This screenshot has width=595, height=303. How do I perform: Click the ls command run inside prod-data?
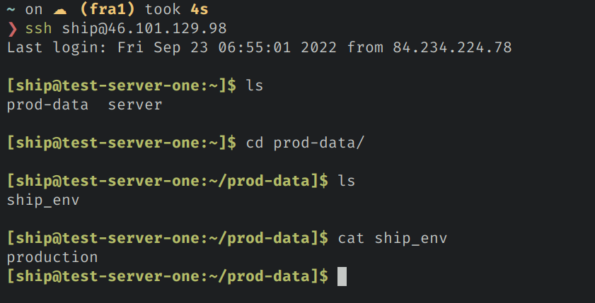click(347, 181)
